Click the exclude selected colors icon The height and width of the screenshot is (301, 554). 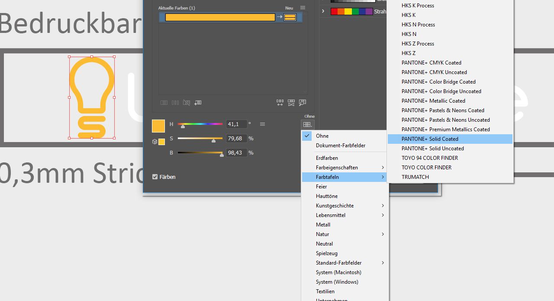click(187, 103)
